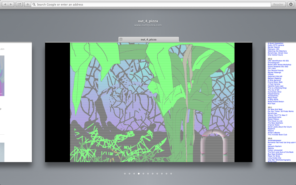Focus the Search Google or enter address field
The width and height of the screenshot is (296, 185).
tap(151, 4)
